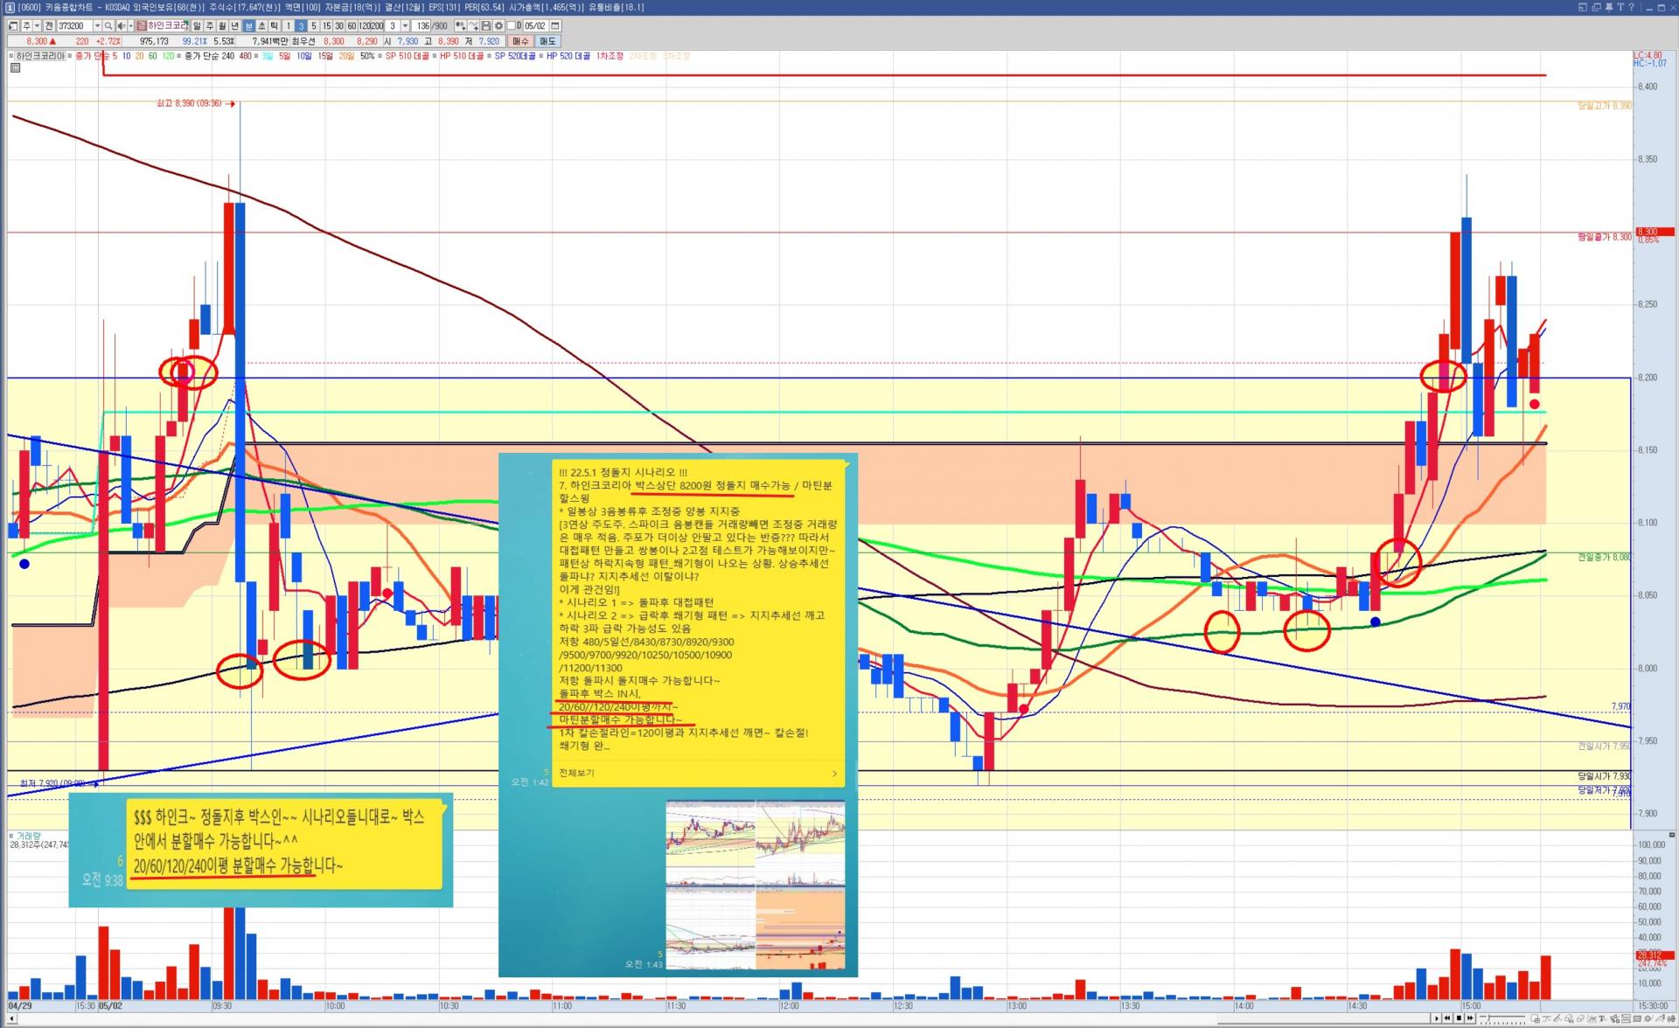Viewport: 1679px width, 1028px height.
Task: Open the 주 dropdown arrow at toolbar left
Action: click(x=37, y=26)
